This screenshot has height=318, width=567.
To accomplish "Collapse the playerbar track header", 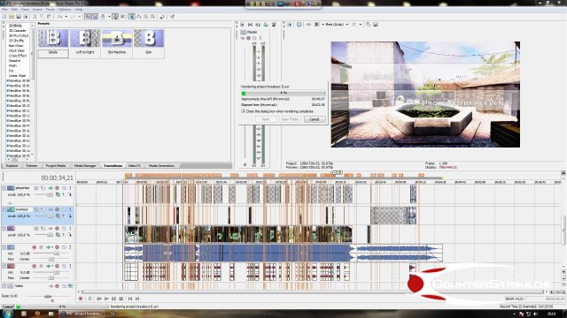I will (x=4, y=188).
